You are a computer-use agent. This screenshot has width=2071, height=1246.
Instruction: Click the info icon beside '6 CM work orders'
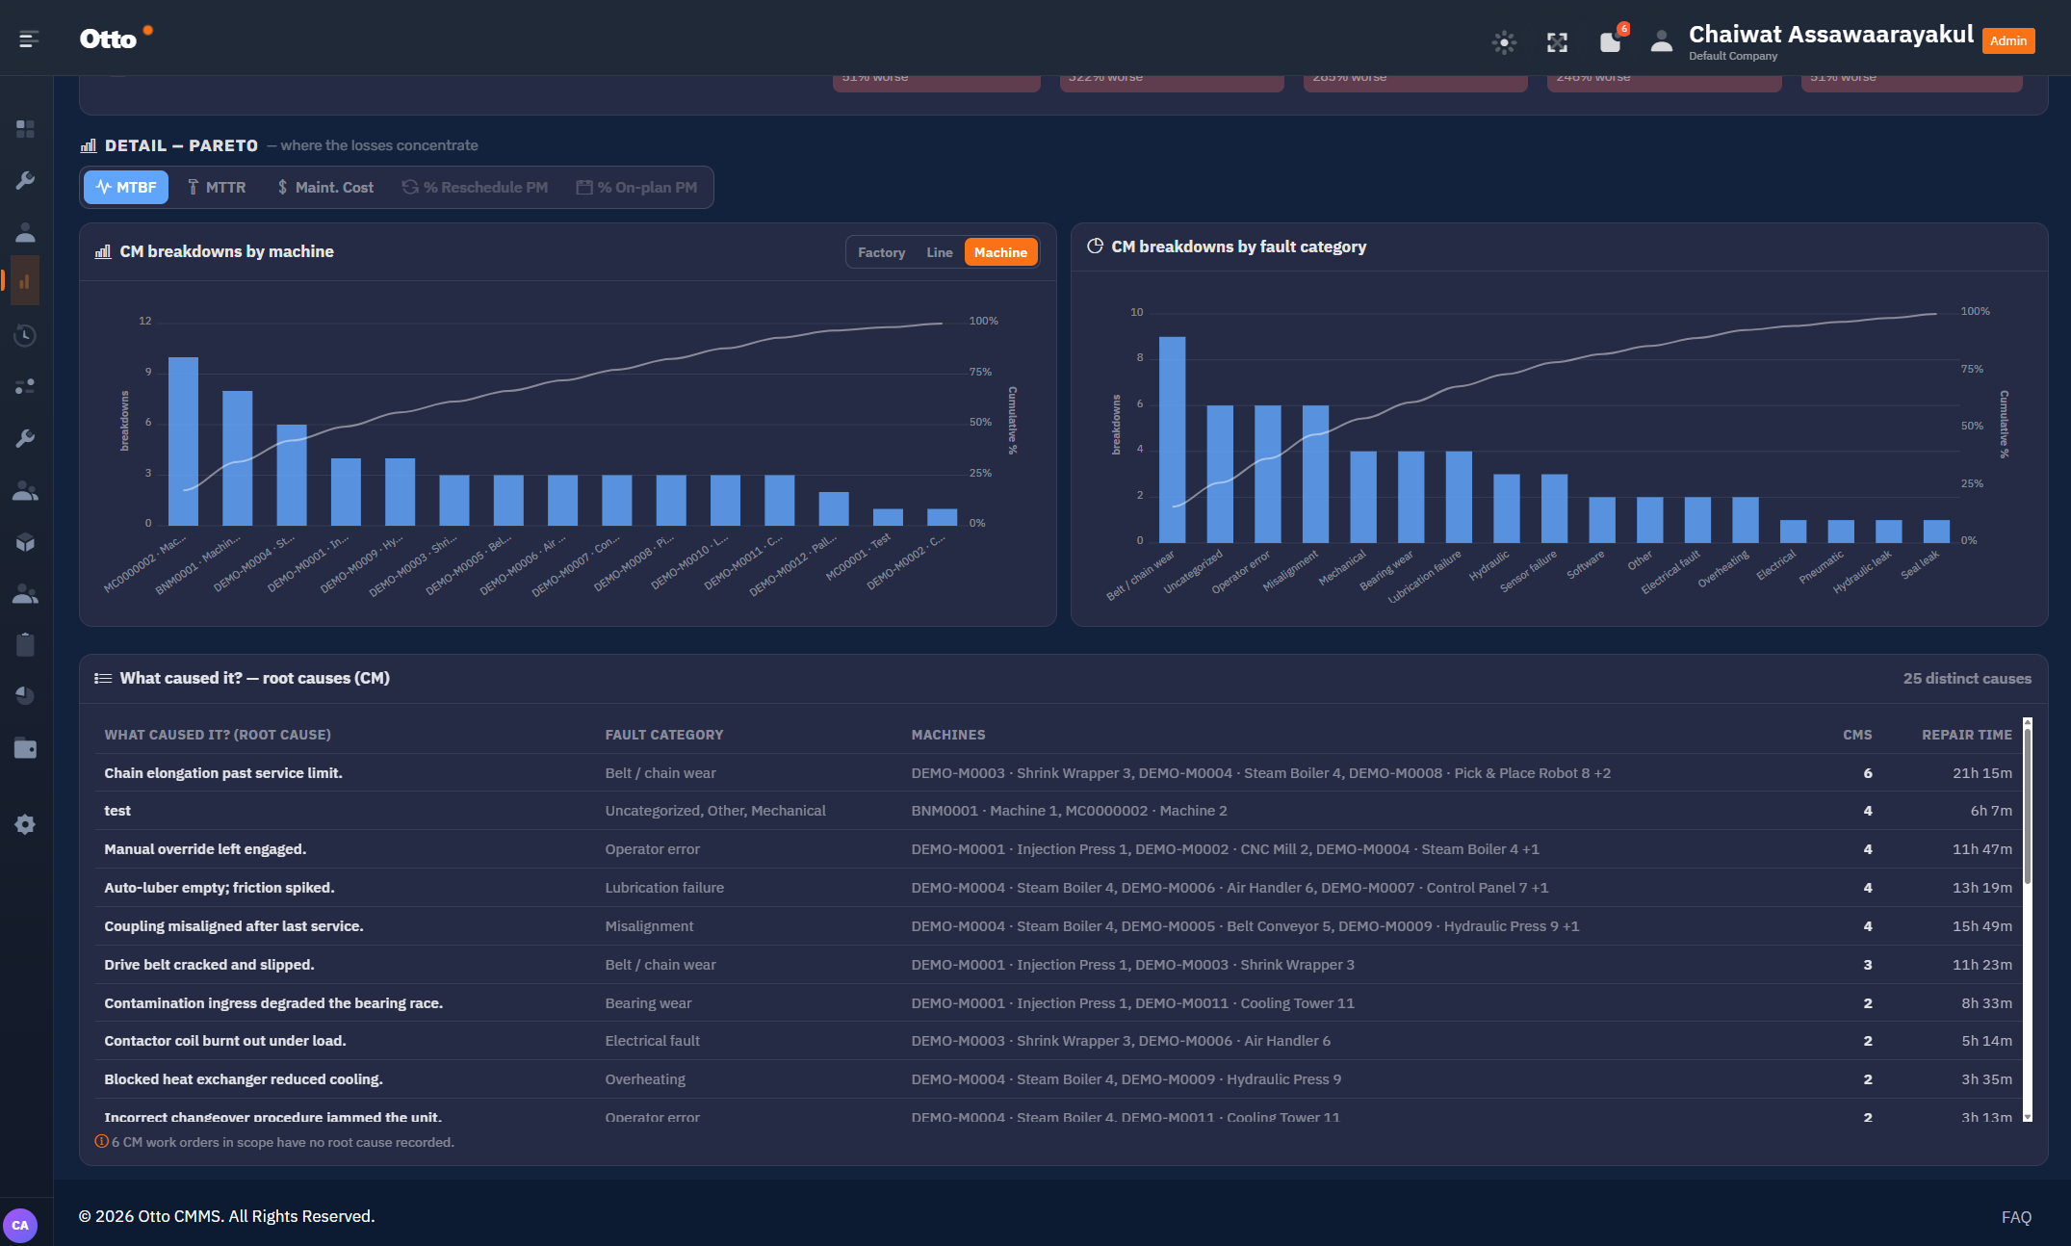pyautogui.click(x=101, y=1141)
